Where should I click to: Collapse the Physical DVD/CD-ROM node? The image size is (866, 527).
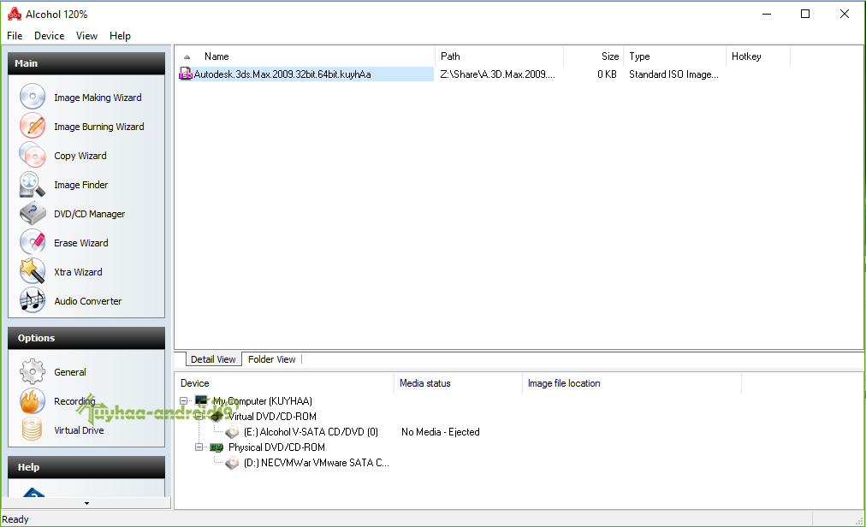point(199,447)
